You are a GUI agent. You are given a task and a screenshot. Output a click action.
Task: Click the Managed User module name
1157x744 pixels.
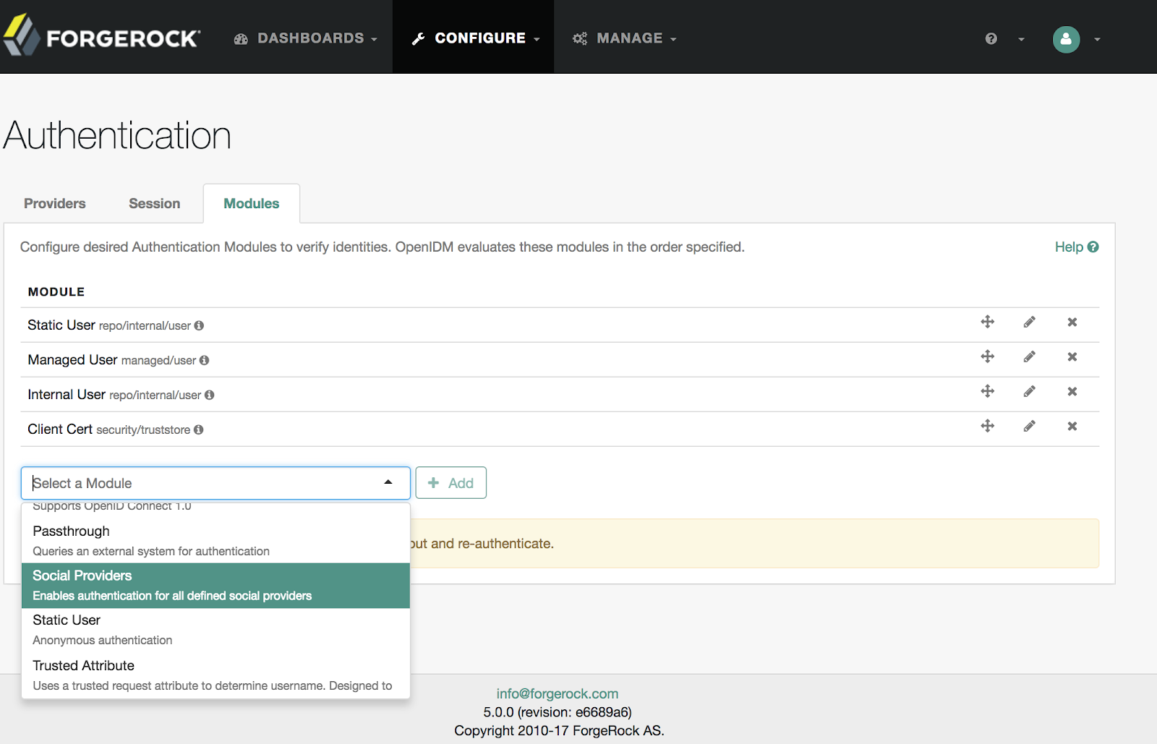72,360
